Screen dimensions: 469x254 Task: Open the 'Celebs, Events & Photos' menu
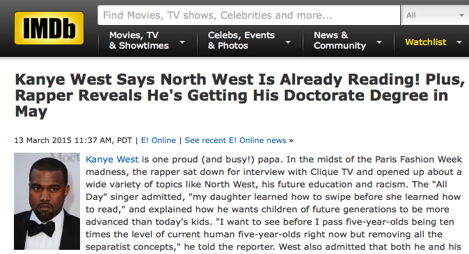tap(241, 40)
